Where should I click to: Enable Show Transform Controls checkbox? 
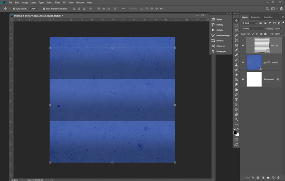click(44, 9)
